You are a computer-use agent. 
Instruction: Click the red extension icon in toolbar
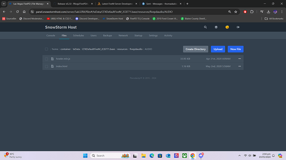click(x=245, y=12)
